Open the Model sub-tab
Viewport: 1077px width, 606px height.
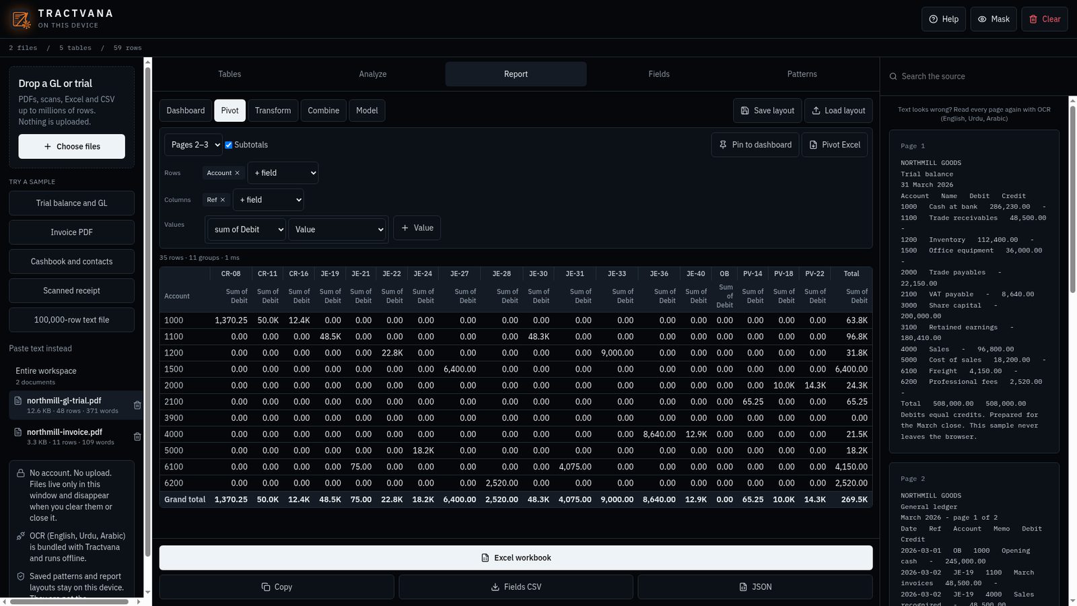367,110
